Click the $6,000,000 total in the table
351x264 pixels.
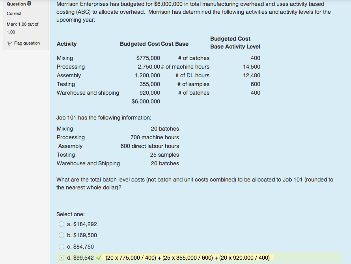coord(146,101)
